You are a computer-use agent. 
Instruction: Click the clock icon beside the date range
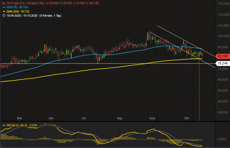click(4, 16)
